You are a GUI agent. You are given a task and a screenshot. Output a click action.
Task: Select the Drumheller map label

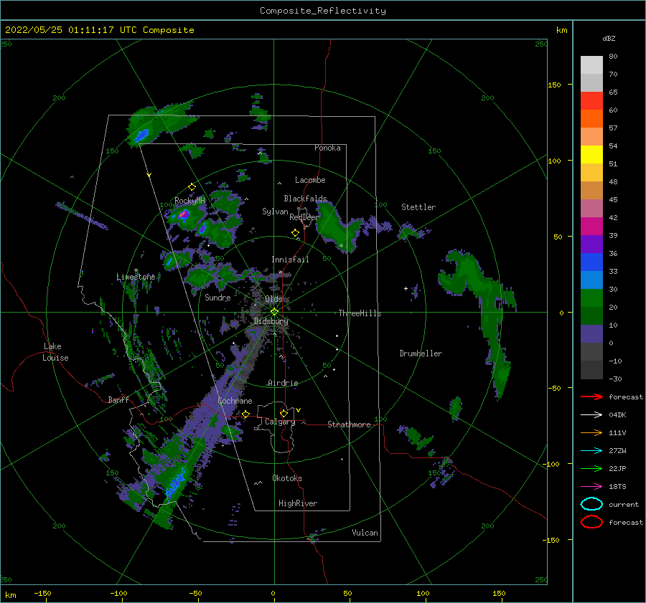coord(421,353)
